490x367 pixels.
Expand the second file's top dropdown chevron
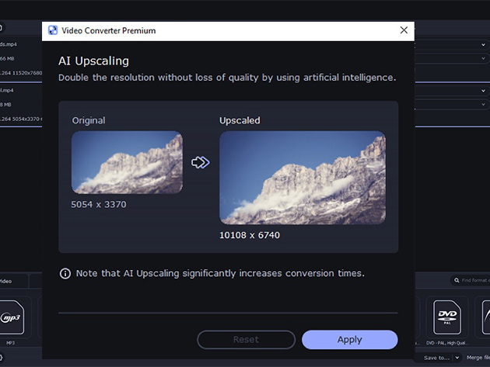click(483, 91)
